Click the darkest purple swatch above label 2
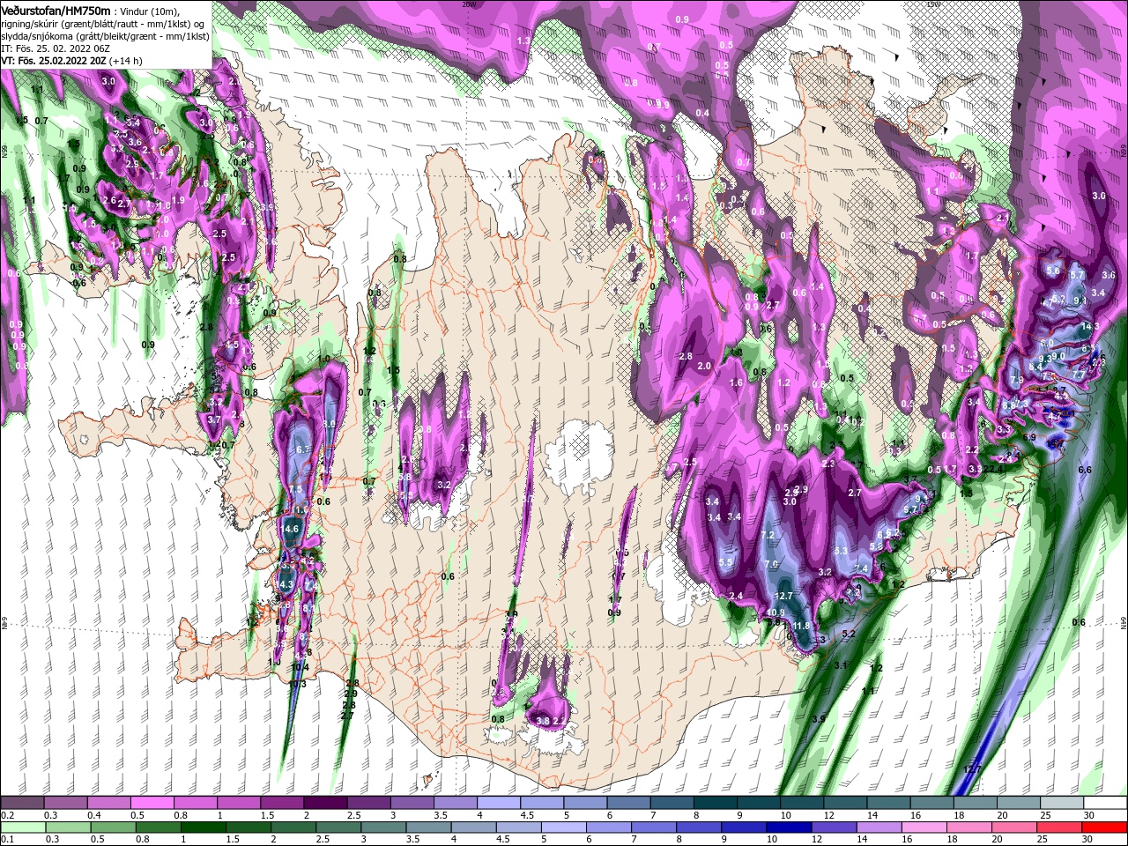Screen dimensions: 1128x846 tap(325, 803)
